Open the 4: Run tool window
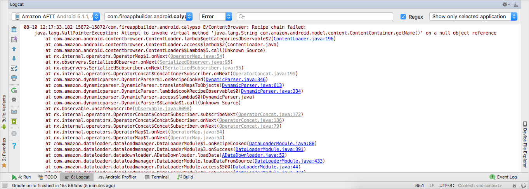This screenshot has height=189, width=529. click(x=21, y=177)
